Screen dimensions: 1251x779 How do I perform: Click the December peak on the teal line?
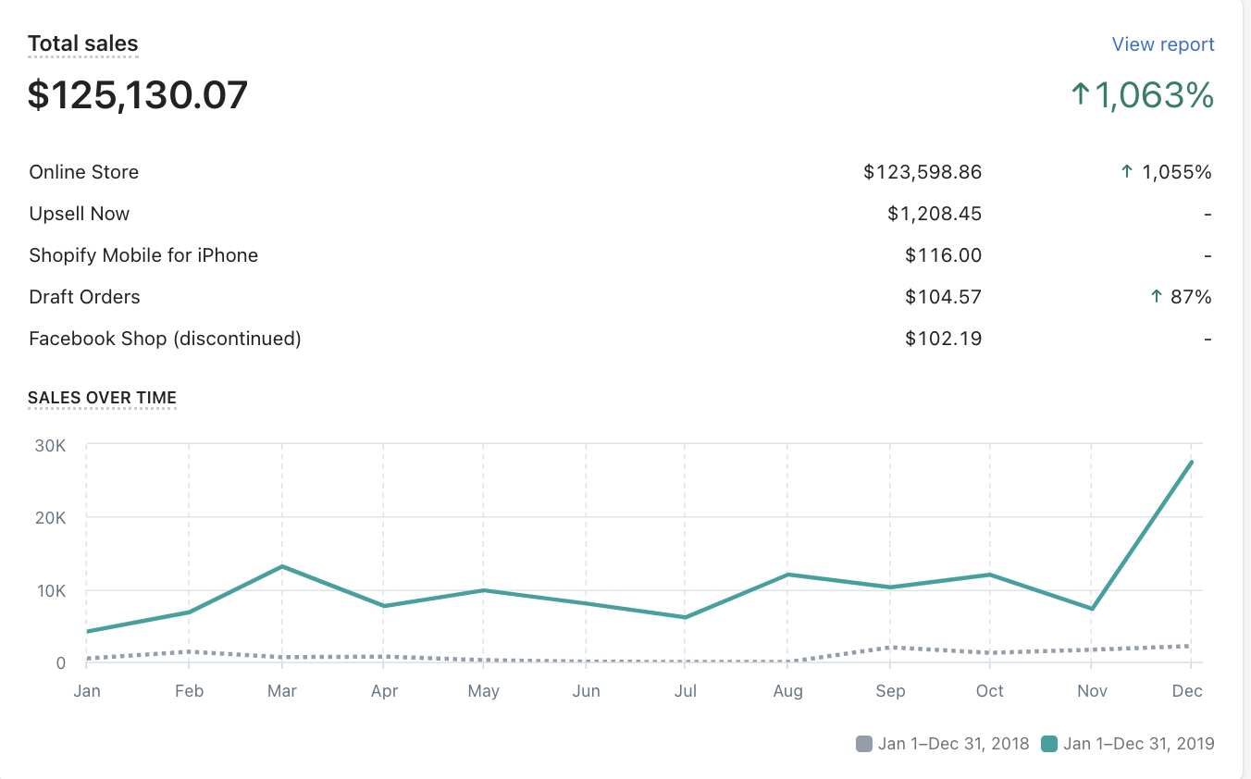[x=1191, y=462]
